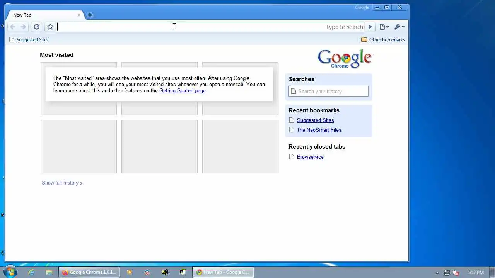Maximize the Chrome window
This screenshot has width=495, height=278.
click(386, 7)
